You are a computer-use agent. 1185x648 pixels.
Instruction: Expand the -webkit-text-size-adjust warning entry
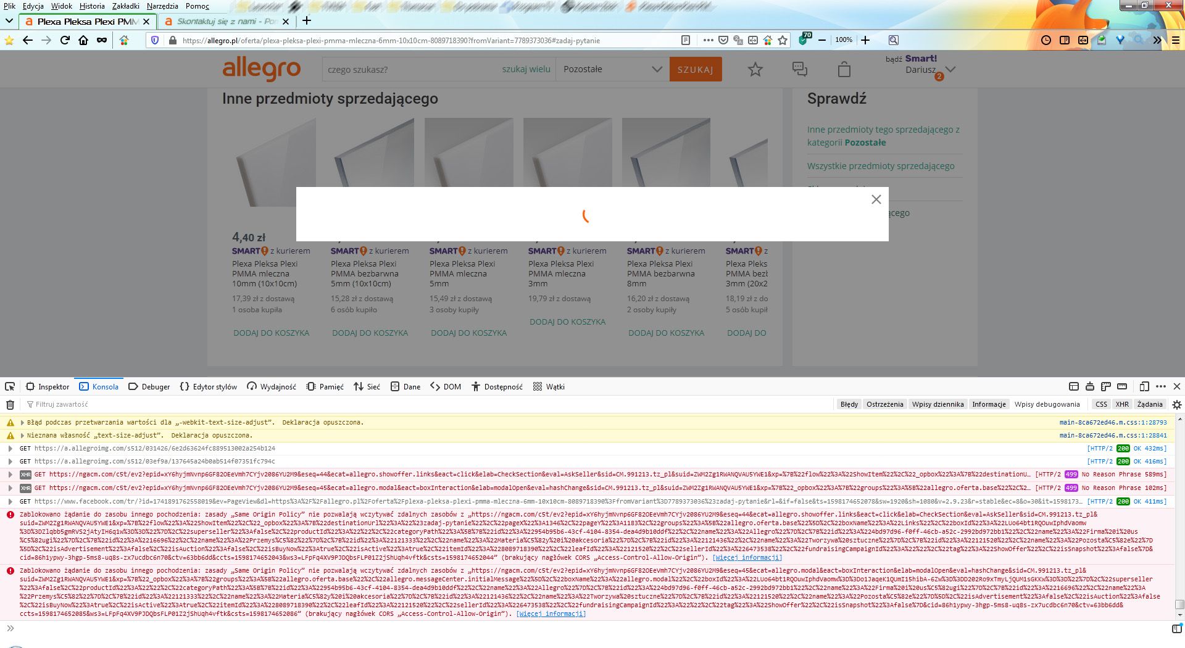point(22,423)
